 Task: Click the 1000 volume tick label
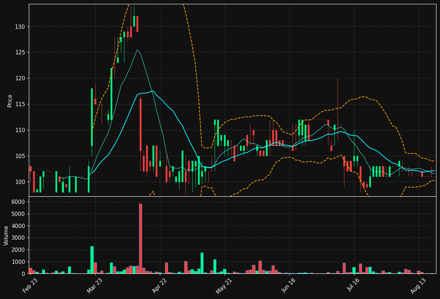18,262
